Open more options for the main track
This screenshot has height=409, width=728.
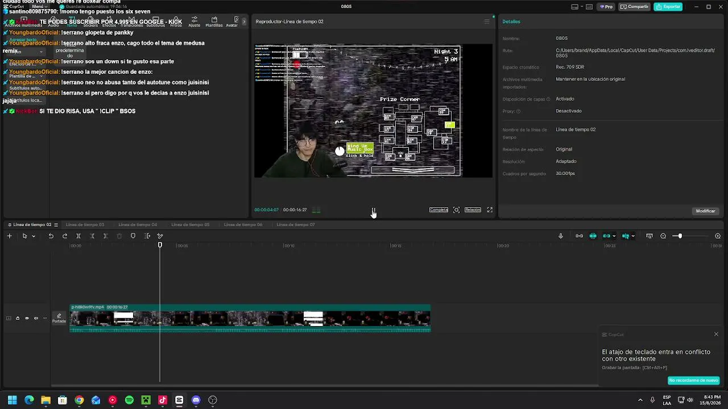(x=45, y=318)
